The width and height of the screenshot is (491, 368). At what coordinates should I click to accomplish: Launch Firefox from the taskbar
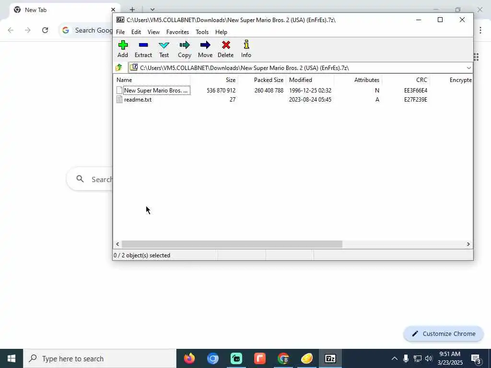189,358
